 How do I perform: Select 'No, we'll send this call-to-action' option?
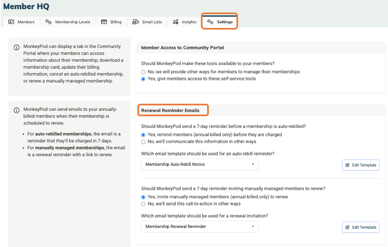tap(143, 204)
